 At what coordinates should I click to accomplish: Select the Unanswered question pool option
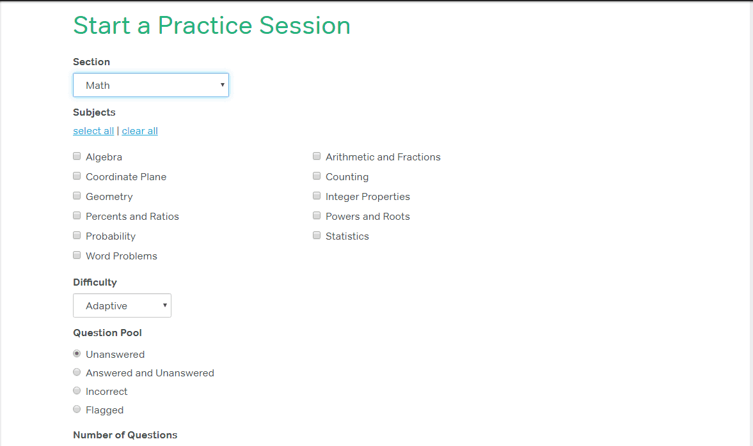[x=77, y=353]
